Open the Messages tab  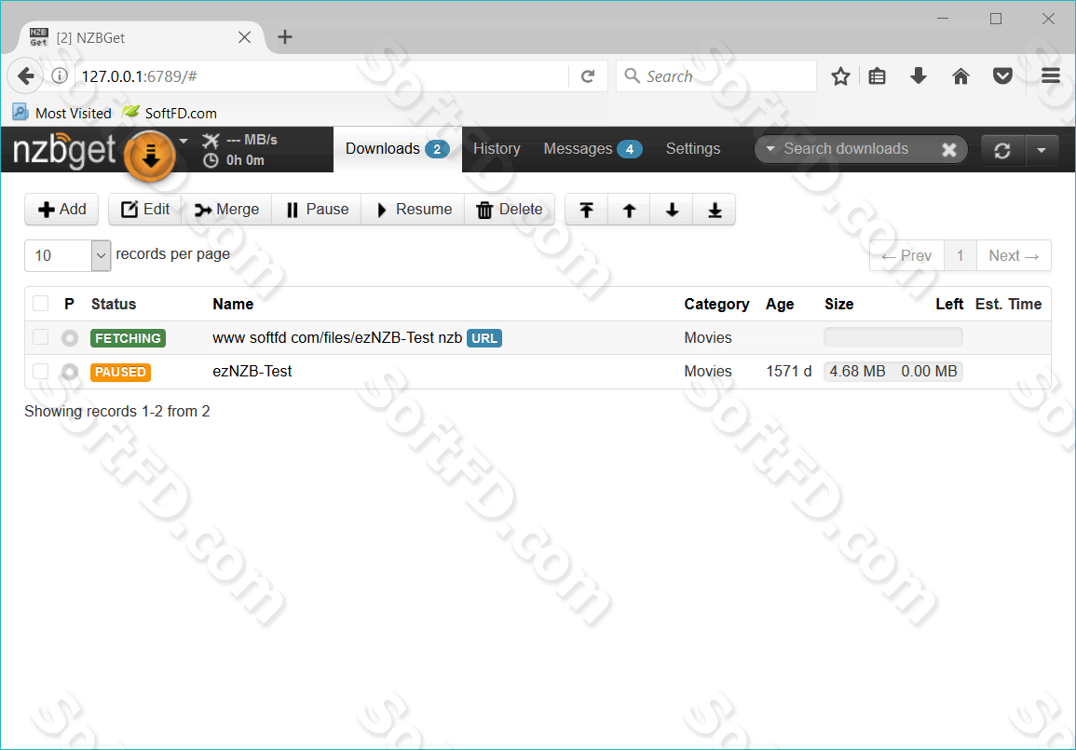click(592, 149)
